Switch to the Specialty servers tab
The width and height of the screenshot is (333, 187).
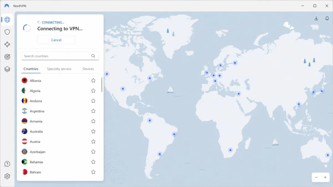coord(59,69)
